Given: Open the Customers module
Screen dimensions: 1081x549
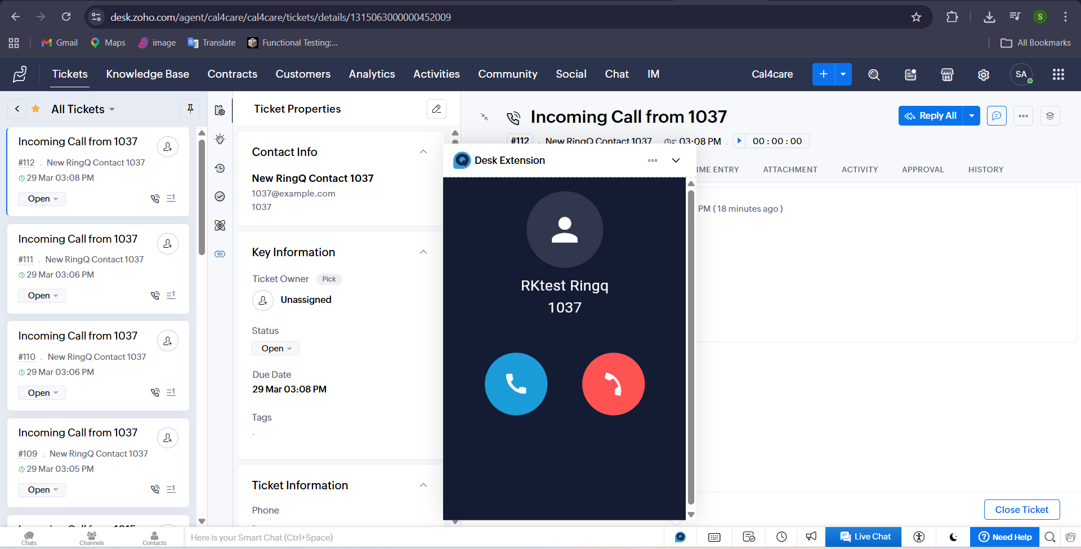Looking at the screenshot, I should coord(303,74).
